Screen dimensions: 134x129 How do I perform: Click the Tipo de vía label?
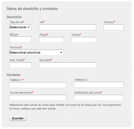click(x=16, y=22)
